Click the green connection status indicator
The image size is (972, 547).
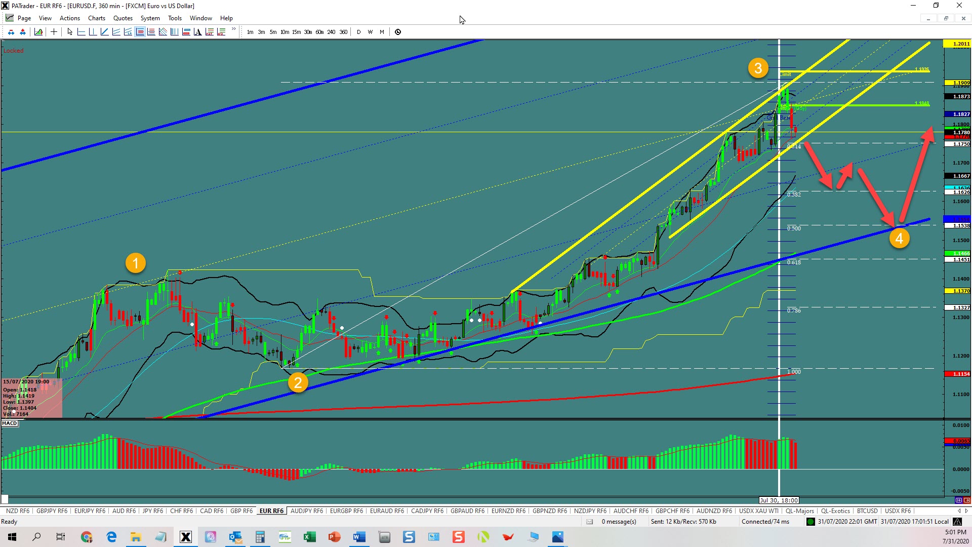[811, 522]
